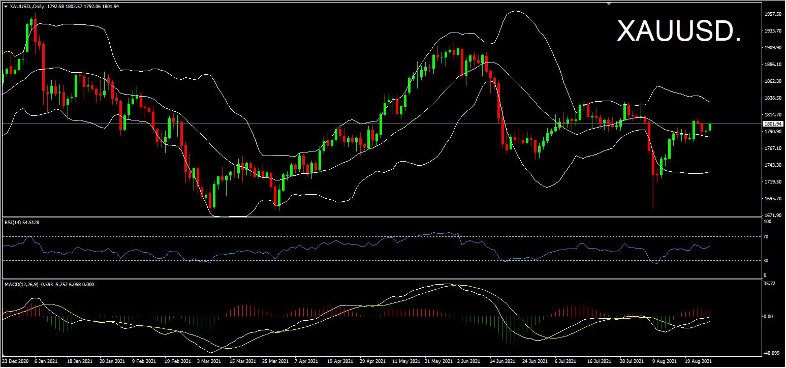
Task: Click the 1801.94 current price tag
Action: (773, 124)
